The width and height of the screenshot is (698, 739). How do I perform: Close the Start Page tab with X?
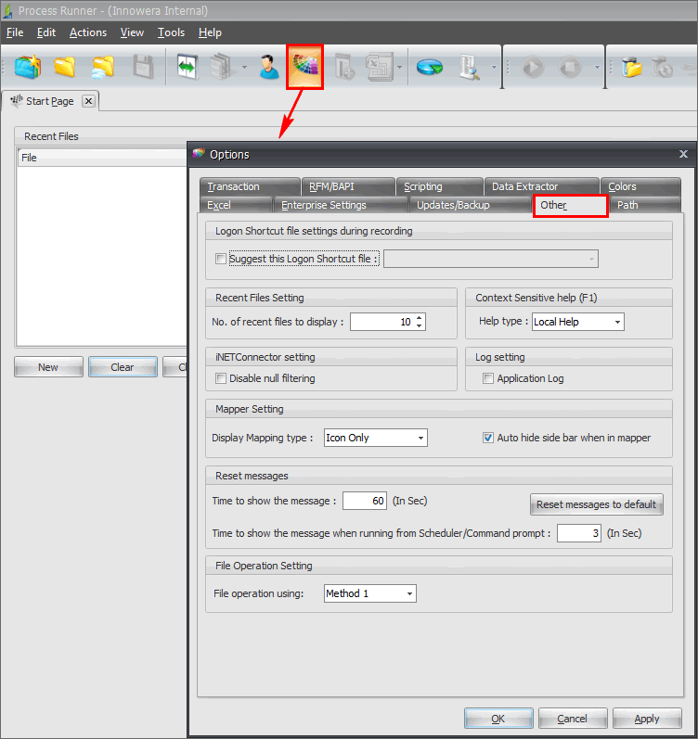88,101
